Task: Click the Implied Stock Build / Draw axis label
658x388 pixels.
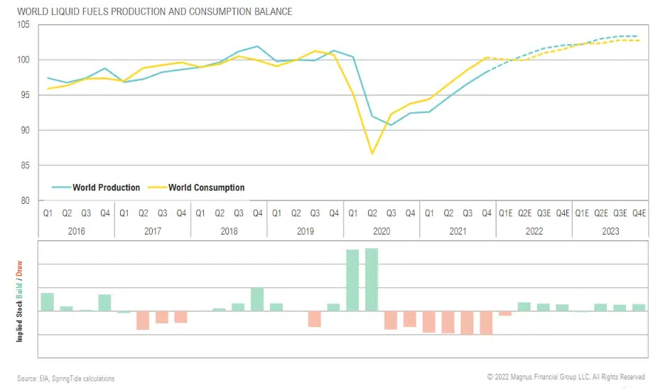Action: pyautogui.click(x=20, y=302)
